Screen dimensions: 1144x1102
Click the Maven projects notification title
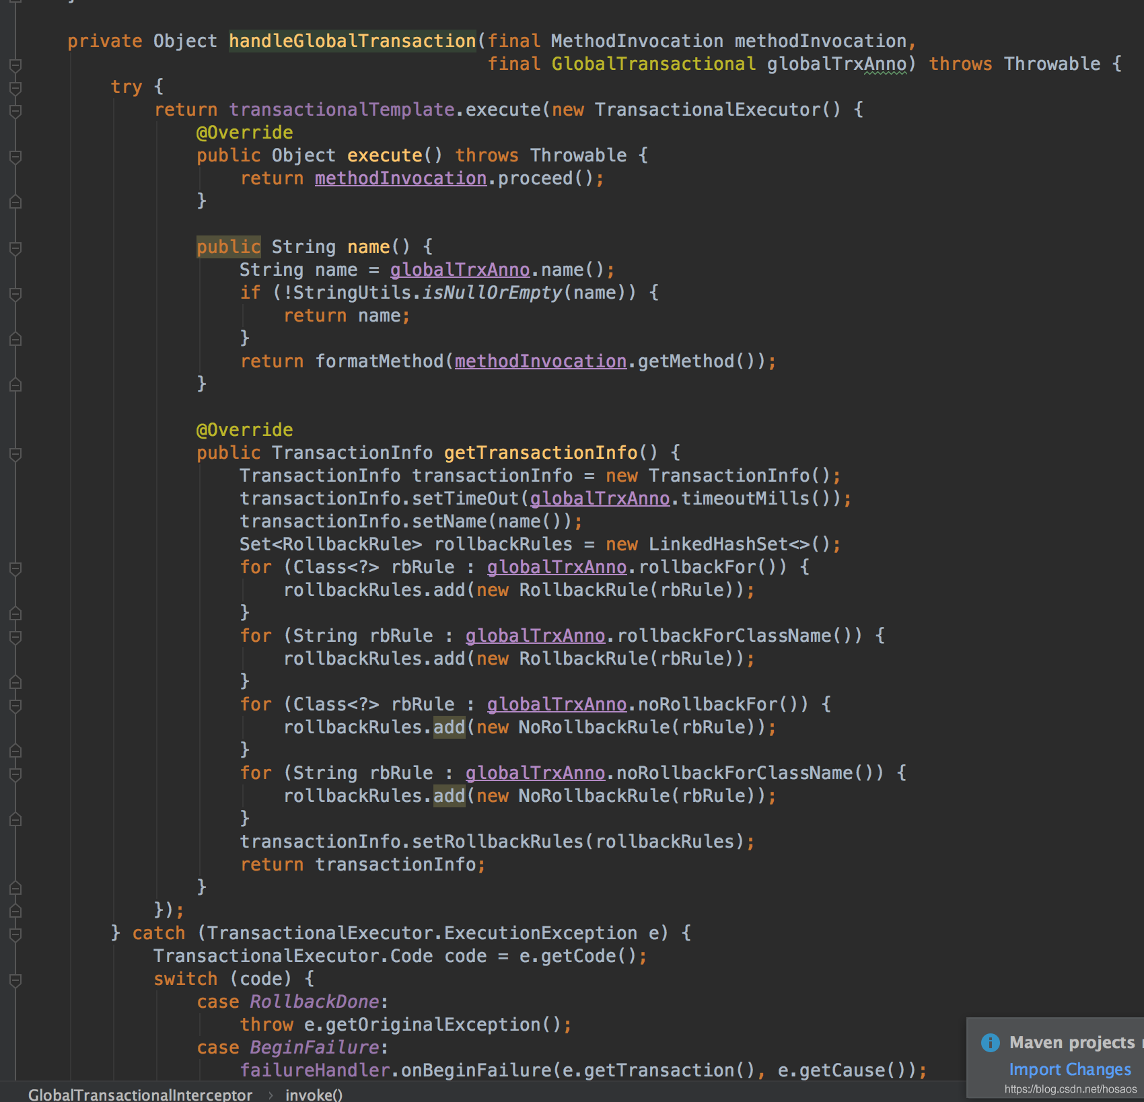tap(1071, 1043)
